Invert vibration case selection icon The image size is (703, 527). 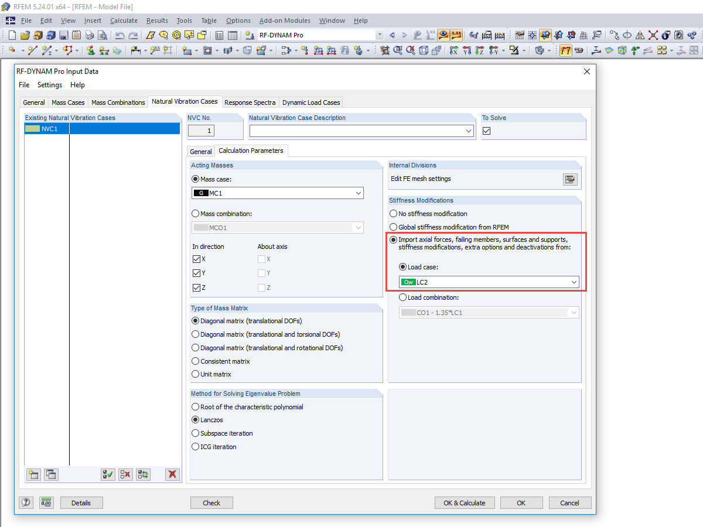click(143, 474)
